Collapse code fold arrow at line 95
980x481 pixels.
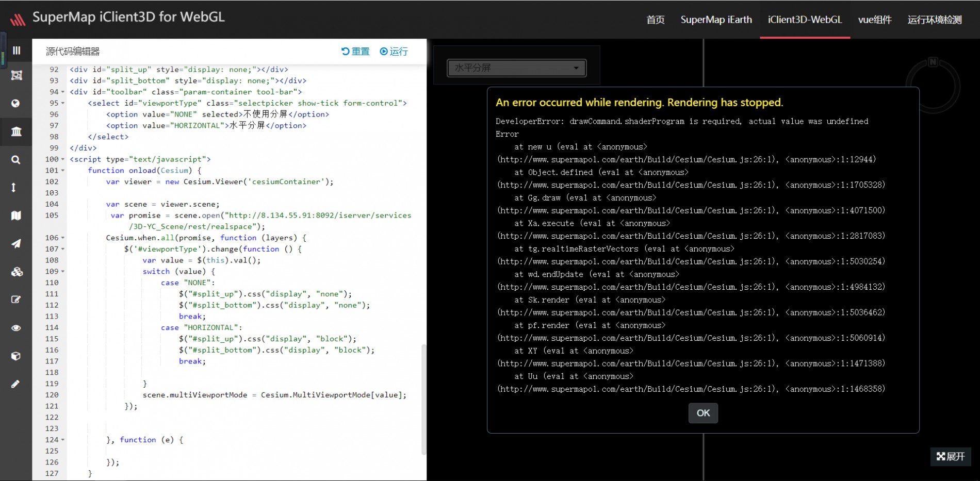(x=63, y=103)
